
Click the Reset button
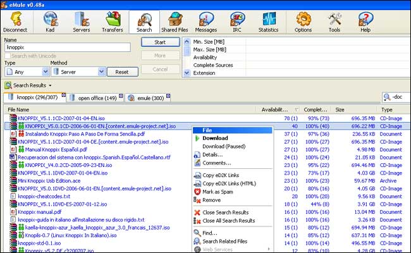pyautogui.click(x=122, y=72)
